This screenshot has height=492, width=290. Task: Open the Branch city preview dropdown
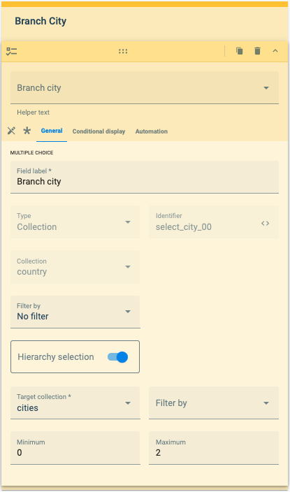click(x=145, y=87)
